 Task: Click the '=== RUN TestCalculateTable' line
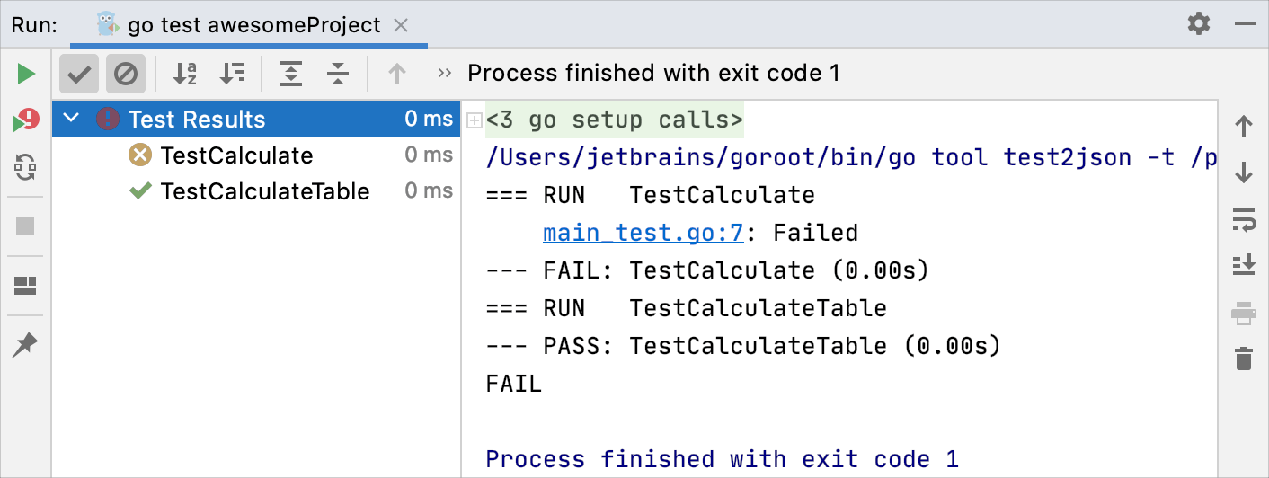tap(686, 308)
